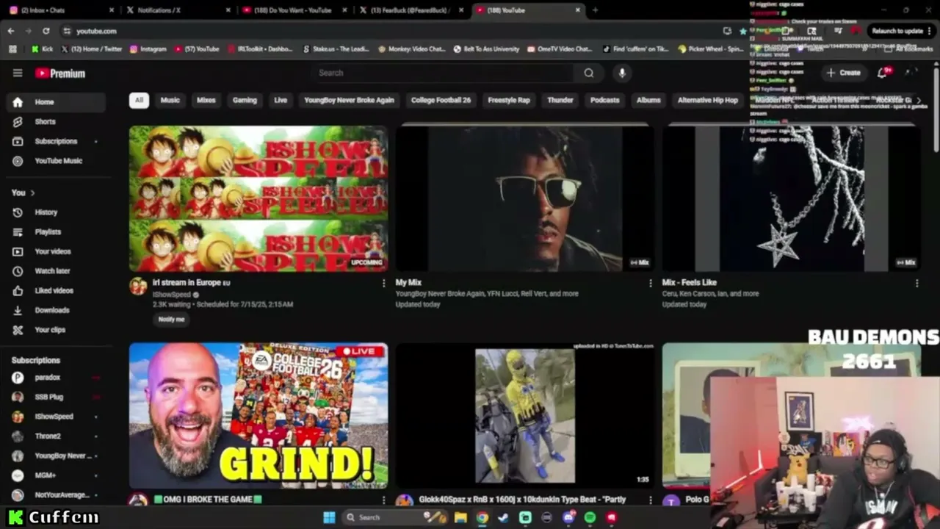Open Subscriptions in the sidebar
This screenshot has width=940, height=529.
55,141
